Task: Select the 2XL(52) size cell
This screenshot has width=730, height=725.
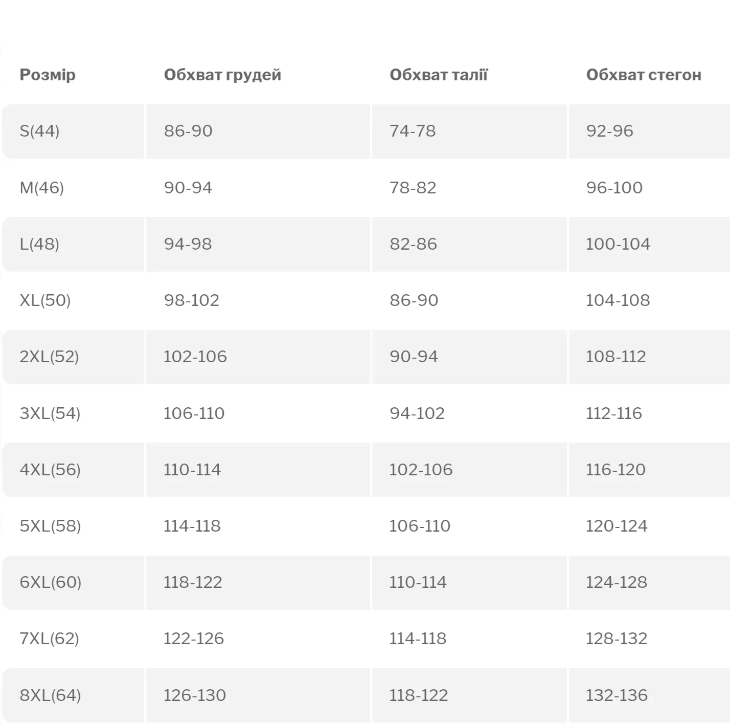Action: click(49, 357)
